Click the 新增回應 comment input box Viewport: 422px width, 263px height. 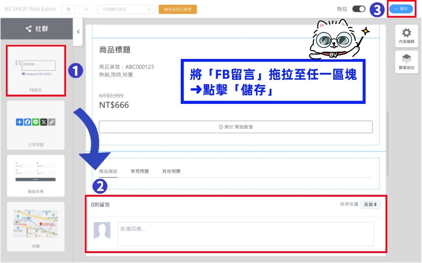(245, 234)
